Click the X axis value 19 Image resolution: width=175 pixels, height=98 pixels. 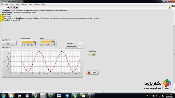point(80,73)
